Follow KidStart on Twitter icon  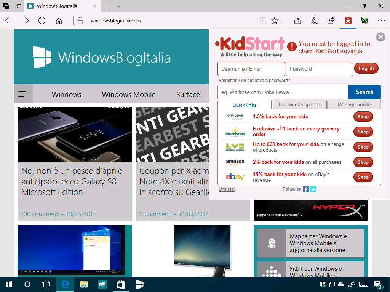coord(313,189)
